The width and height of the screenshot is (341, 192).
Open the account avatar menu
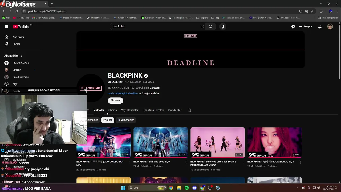point(330,26)
